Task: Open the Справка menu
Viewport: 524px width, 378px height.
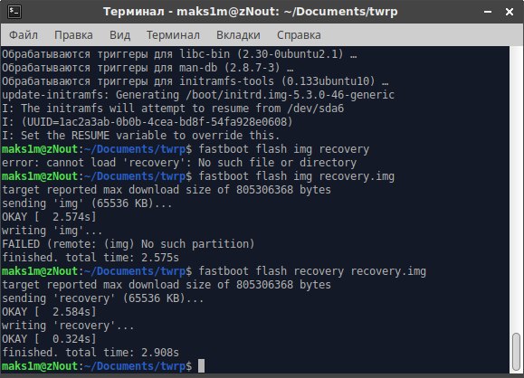Action: 299,35
